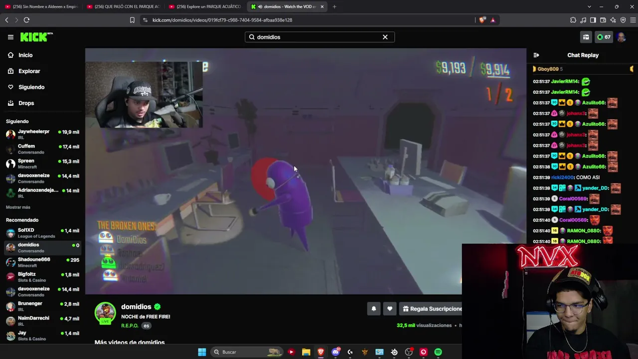Open Shadoune666 recommended channel
Screen dimensions: 638x359
coord(42,262)
